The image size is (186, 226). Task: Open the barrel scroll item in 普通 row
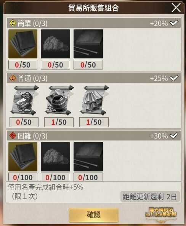(59, 100)
